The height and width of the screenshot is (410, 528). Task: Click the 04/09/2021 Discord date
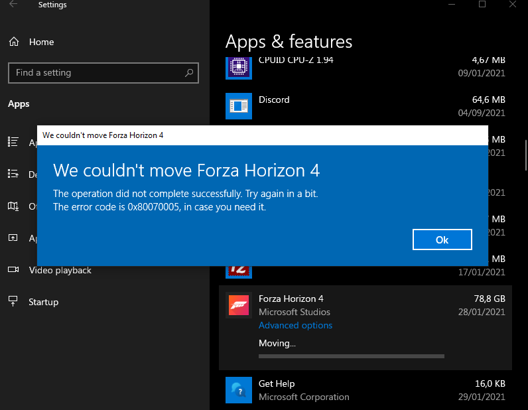tap(482, 113)
